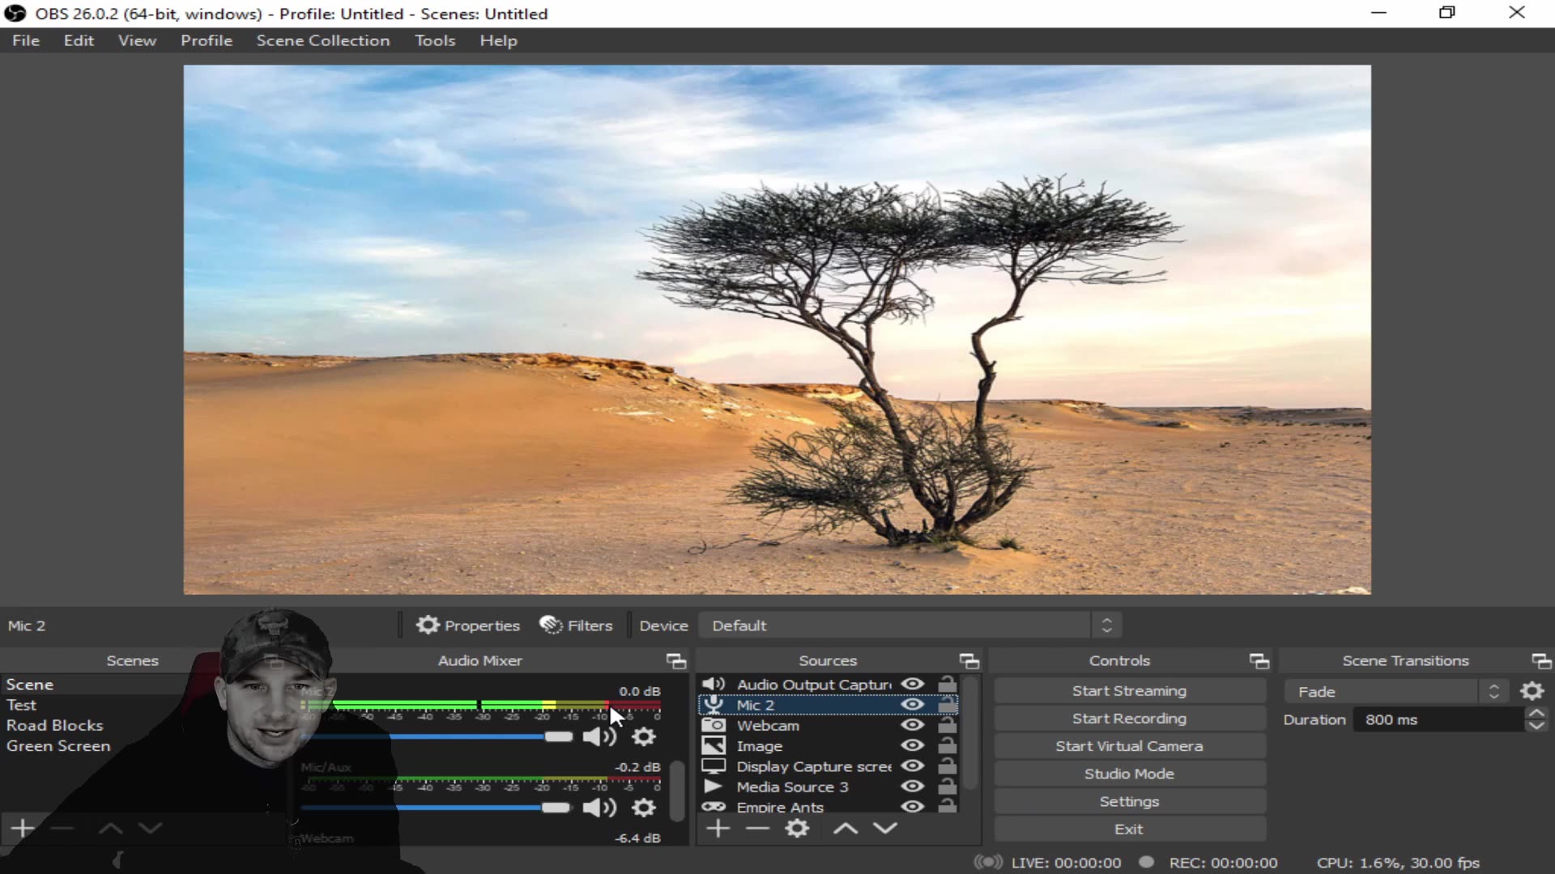
Task: Open the Scene Collection menu
Action: [x=323, y=40]
